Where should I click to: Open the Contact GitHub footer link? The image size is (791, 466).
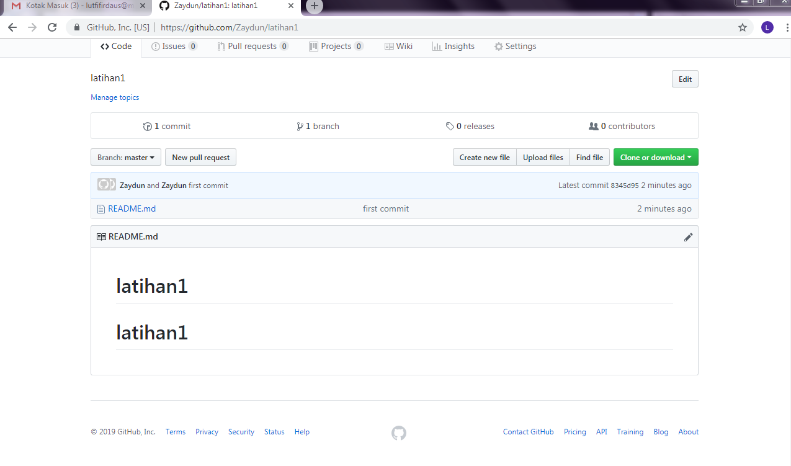click(x=529, y=432)
